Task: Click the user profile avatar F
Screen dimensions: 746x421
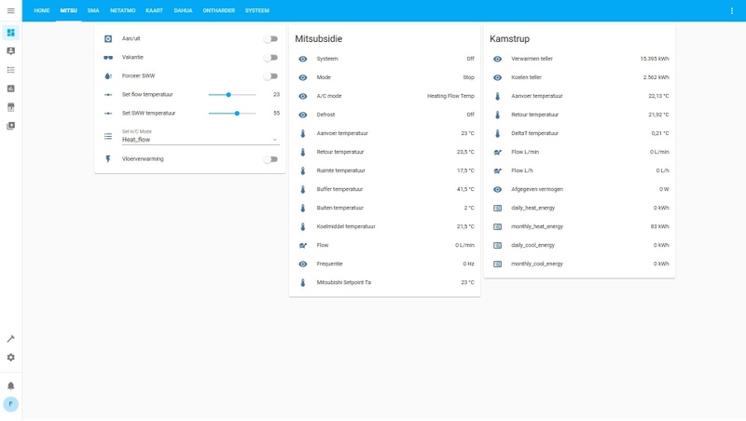Action: [10, 404]
